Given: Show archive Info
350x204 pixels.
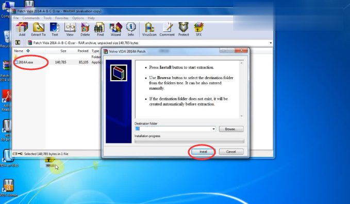Looking at the screenshot, I should pyautogui.click(x=131, y=29).
